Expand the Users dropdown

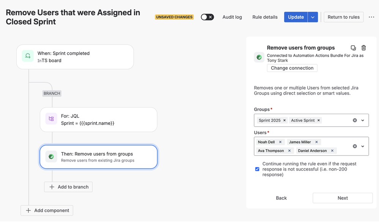point(363,146)
